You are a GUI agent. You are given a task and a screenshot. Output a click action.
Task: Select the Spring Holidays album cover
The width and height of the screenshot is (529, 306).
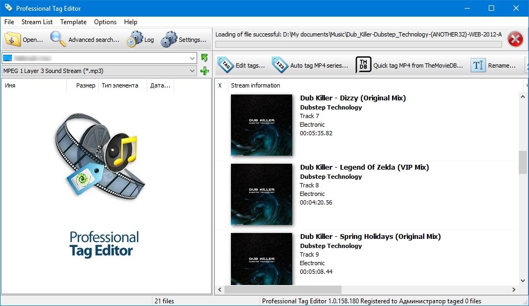262,259
